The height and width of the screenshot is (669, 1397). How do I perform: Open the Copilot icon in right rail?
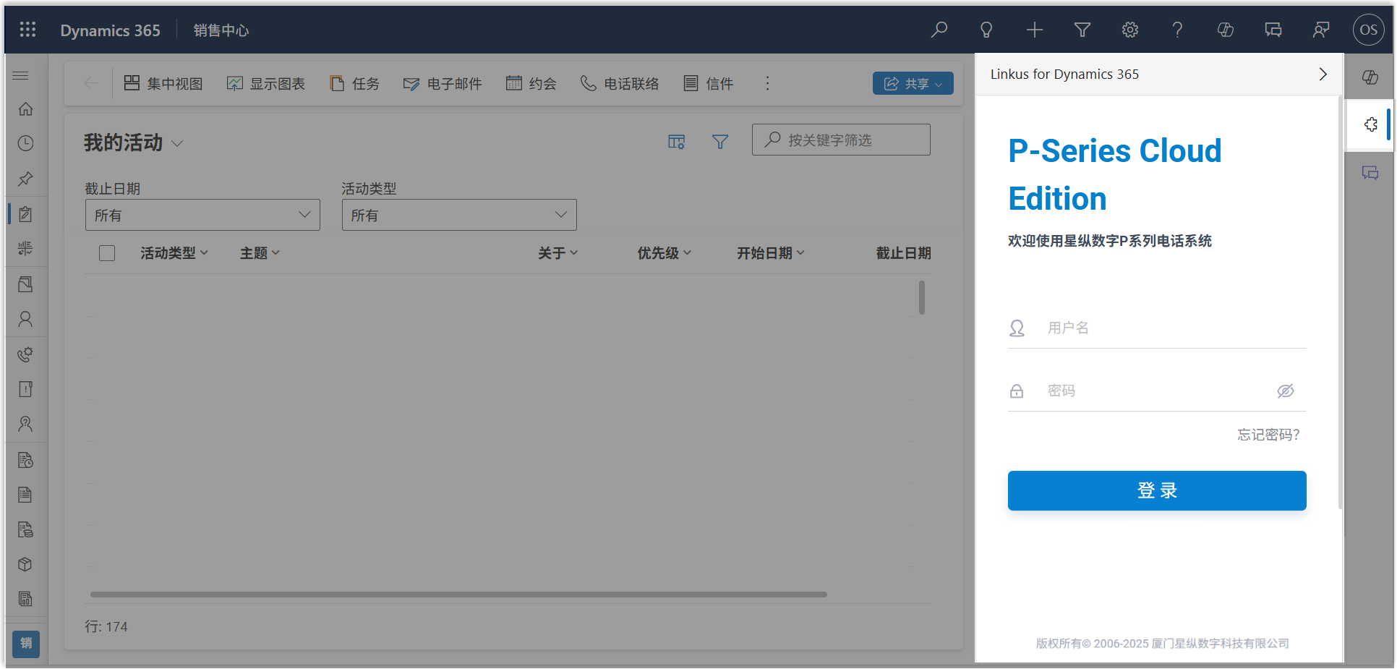tap(1370, 77)
